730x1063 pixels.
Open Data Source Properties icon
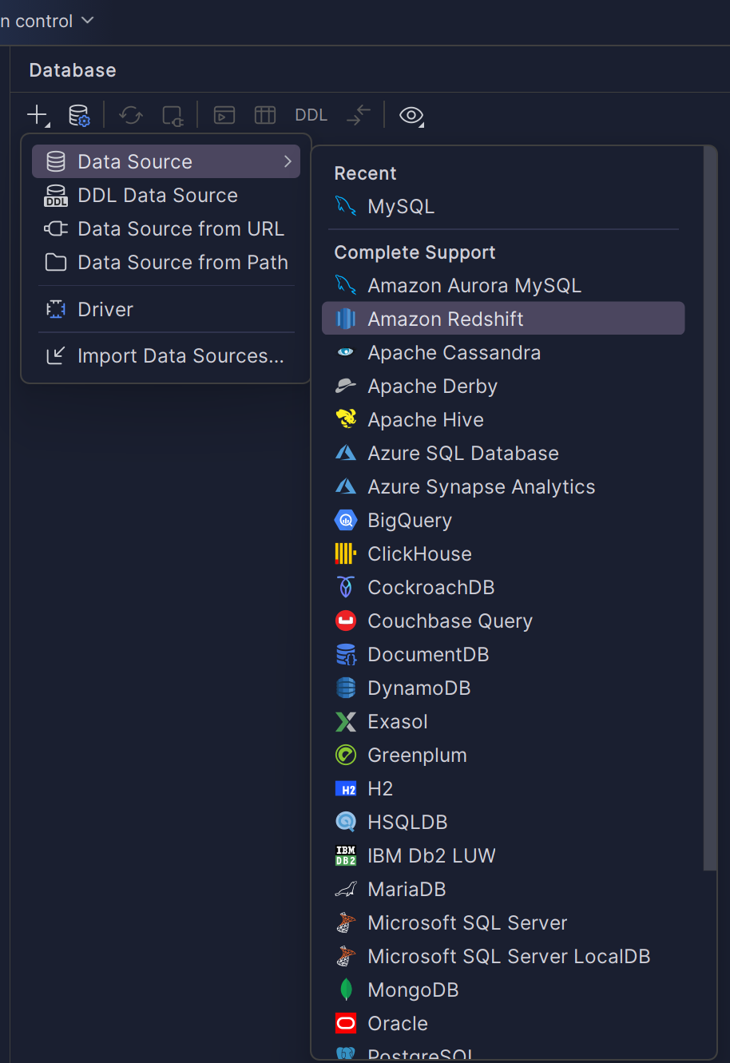pyautogui.click(x=79, y=115)
